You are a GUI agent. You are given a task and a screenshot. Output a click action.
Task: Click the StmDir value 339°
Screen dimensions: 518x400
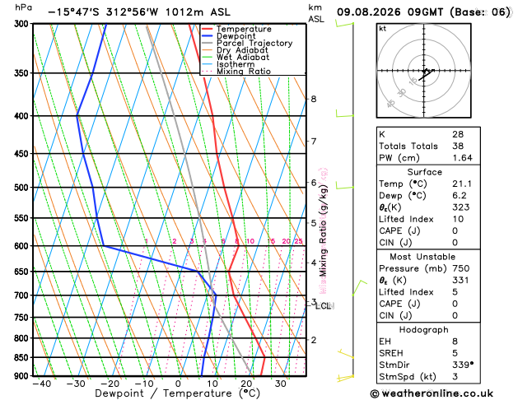click(463, 365)
